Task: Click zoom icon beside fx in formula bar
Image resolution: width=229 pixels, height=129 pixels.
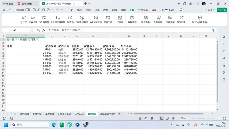Action: [38, 30]
